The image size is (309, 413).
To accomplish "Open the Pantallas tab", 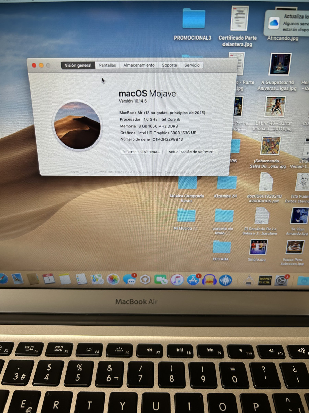I will (107, 65).
